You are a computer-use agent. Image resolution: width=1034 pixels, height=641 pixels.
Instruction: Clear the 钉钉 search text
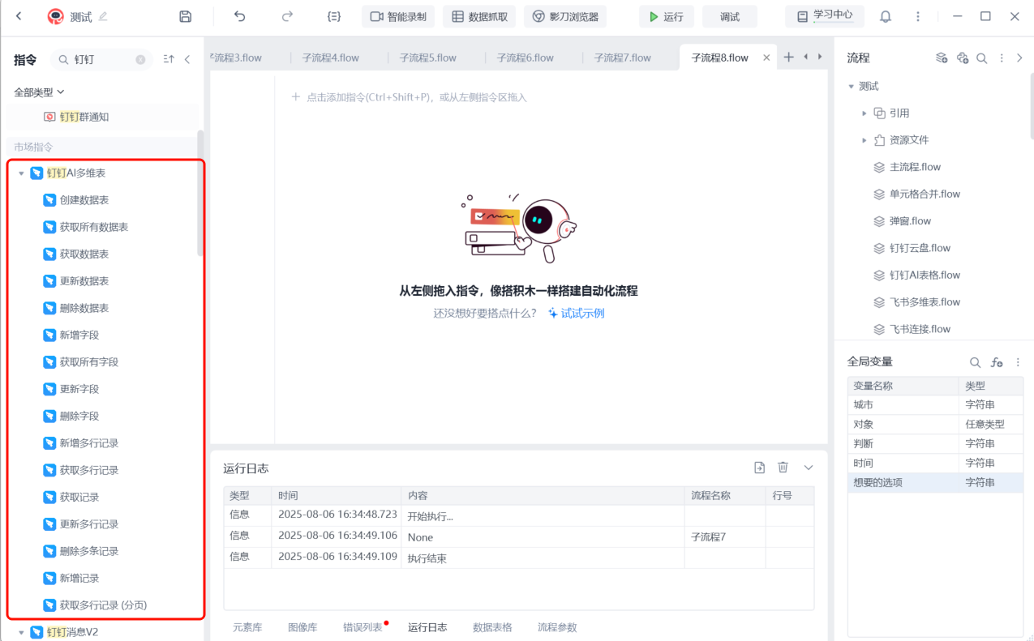click(x=140, y=59)
